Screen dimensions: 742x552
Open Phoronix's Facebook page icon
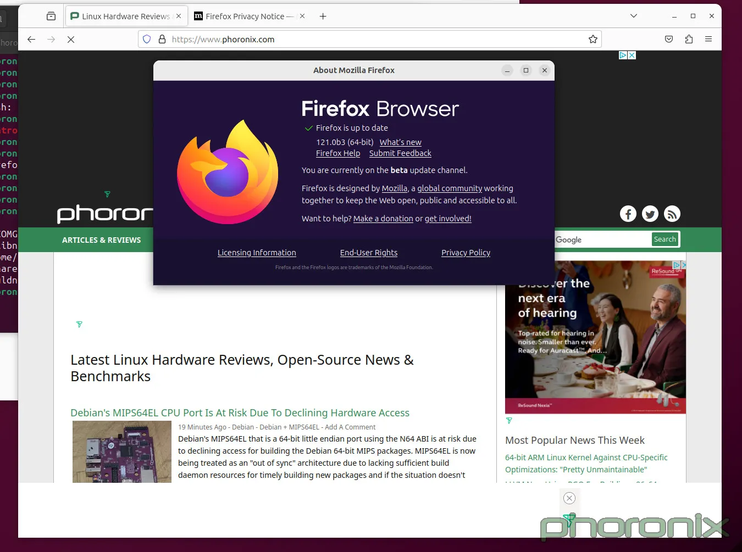[x=628, y=214]
